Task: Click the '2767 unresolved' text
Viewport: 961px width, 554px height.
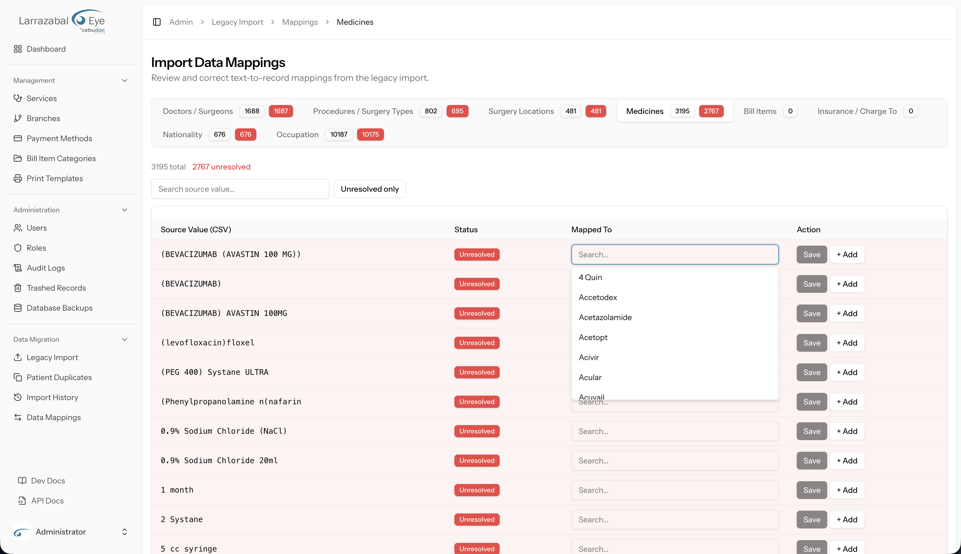Action: pyautogui.click(x=221, y=167)
